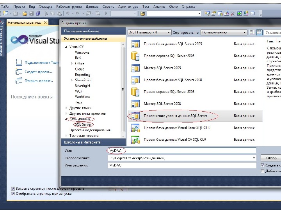Click the Save All toolbar icon

pyautogui.click(x=38, y=13)
